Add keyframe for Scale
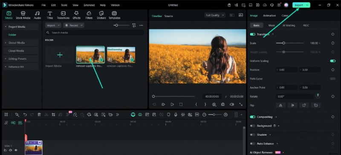The height and width of the screenshot is (155, 341). 333,43
